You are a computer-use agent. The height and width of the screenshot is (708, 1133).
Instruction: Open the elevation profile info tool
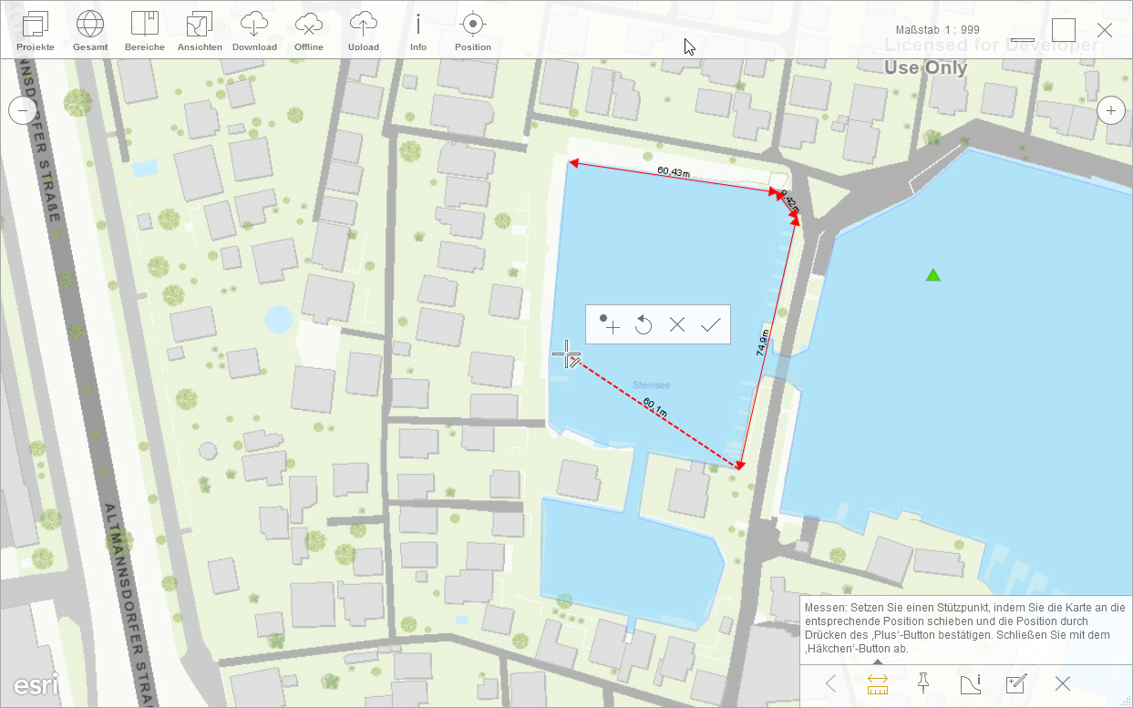pos(970,683)
